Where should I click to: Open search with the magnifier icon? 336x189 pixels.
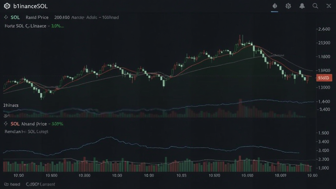tap(315, 6)
